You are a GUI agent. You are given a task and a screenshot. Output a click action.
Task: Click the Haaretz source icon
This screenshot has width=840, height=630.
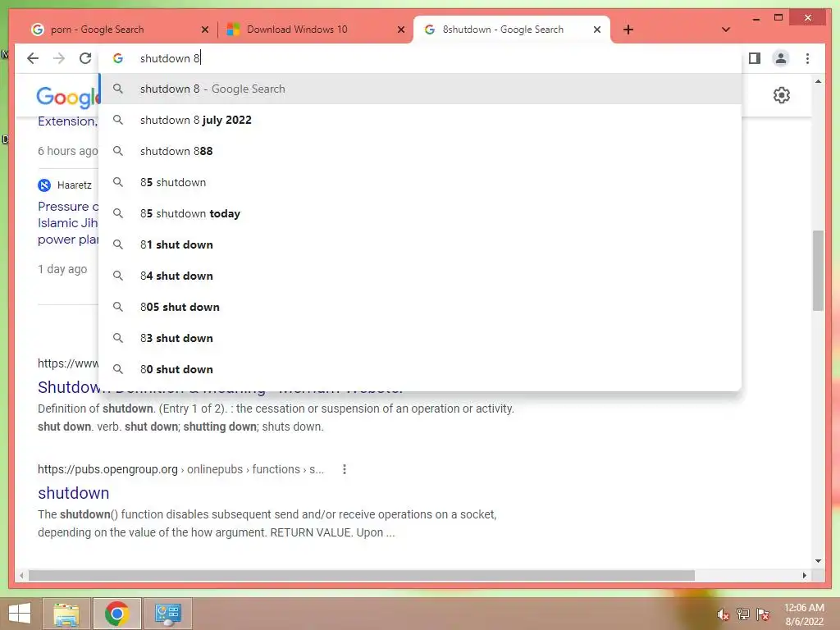[x=44, y=185]
